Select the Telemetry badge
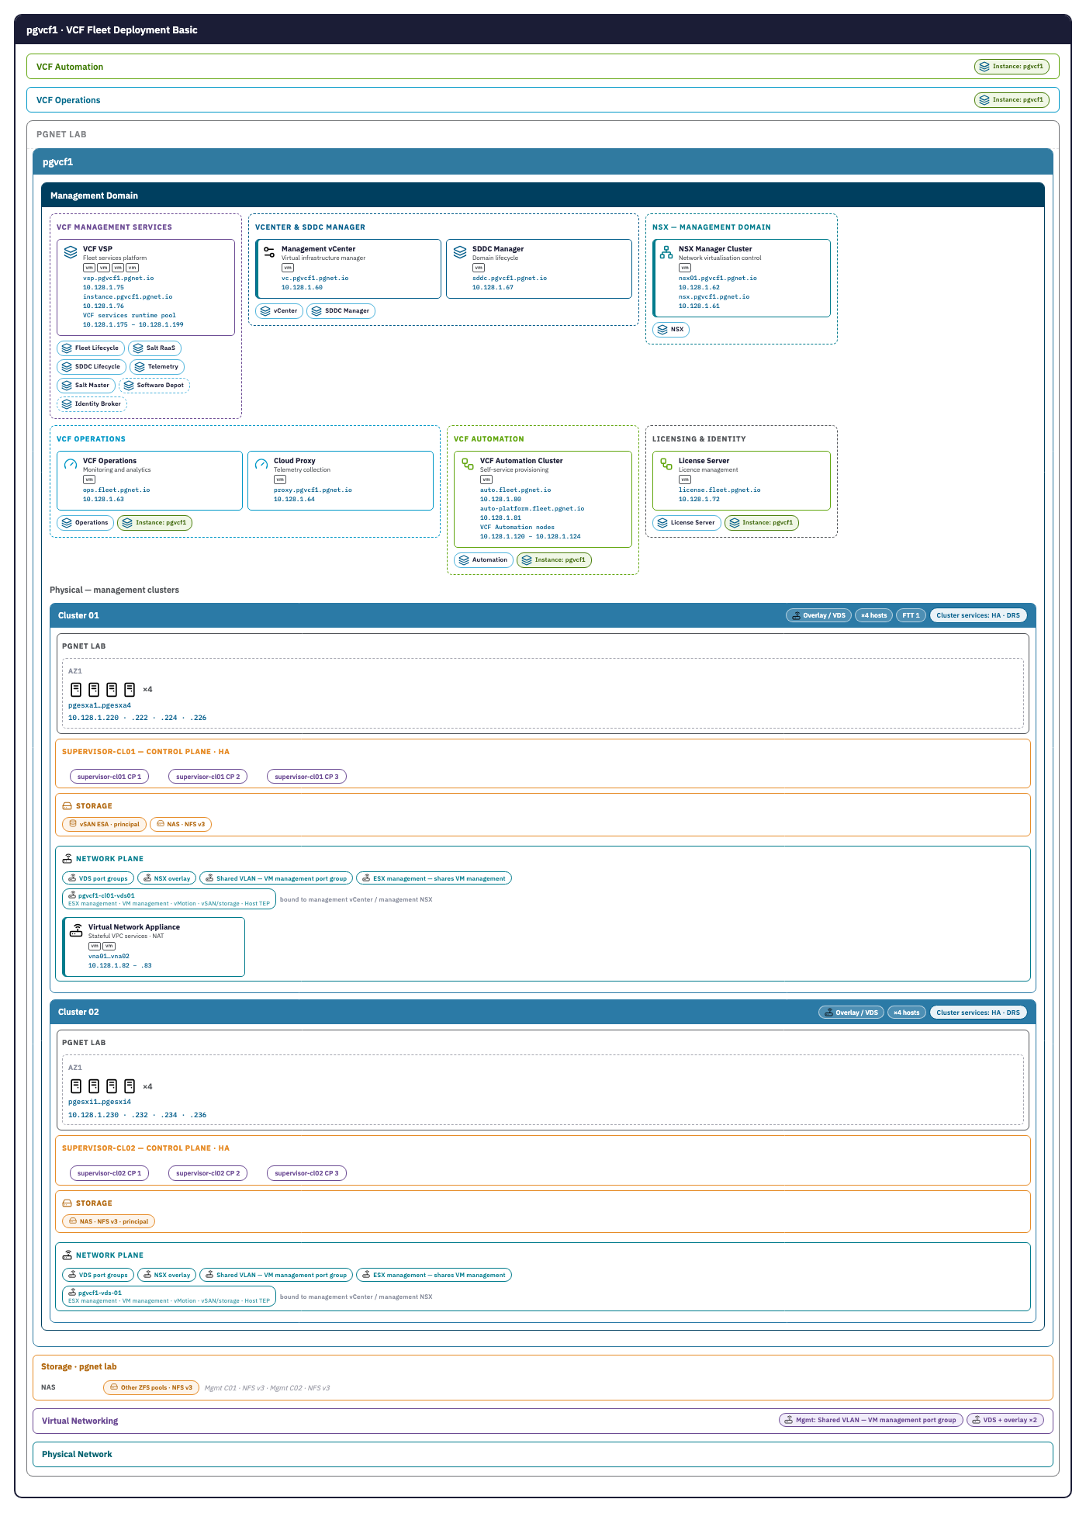Image resolution: width=1086 pixels, height=1513 pixels. coord(157,367)
